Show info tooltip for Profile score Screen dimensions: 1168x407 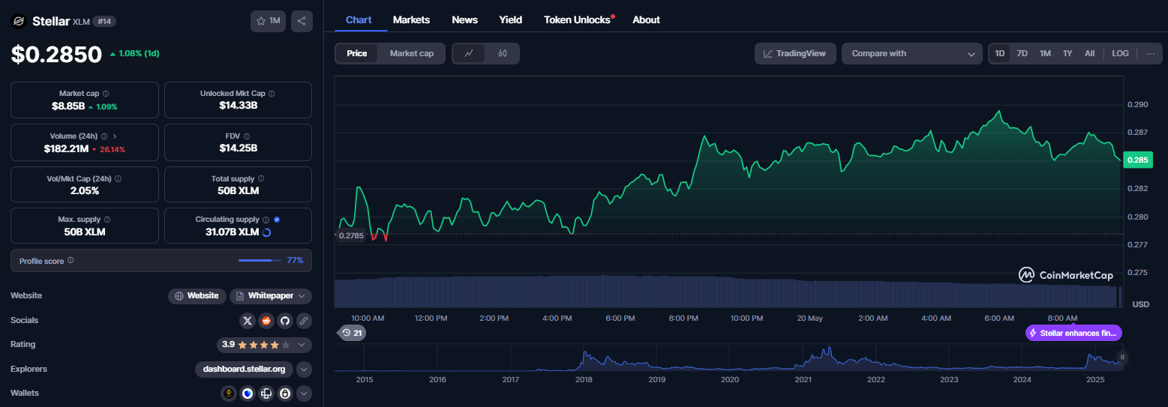click(x=71, y=260)
